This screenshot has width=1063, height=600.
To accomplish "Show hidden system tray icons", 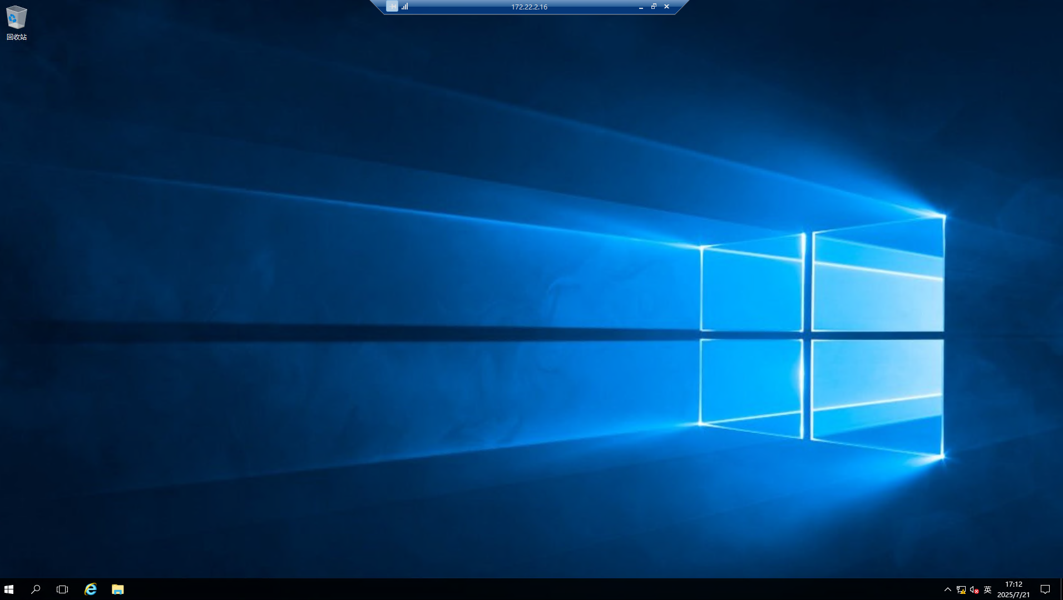I will [948, 589].
